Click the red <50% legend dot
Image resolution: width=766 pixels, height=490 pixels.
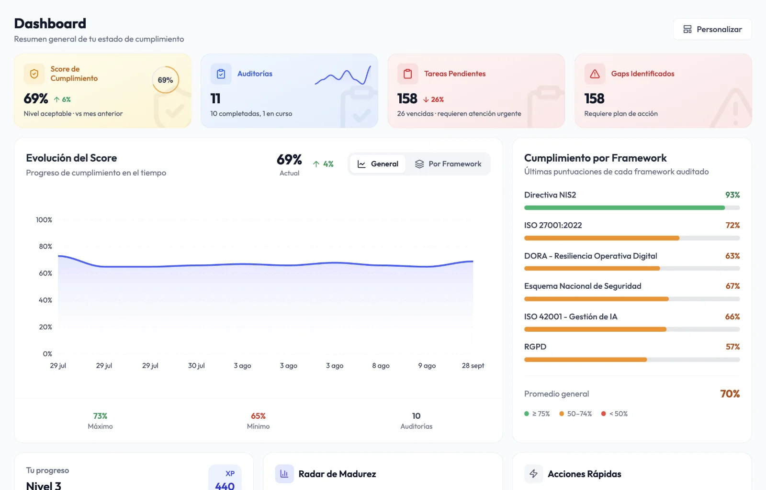tap(604, 414)
